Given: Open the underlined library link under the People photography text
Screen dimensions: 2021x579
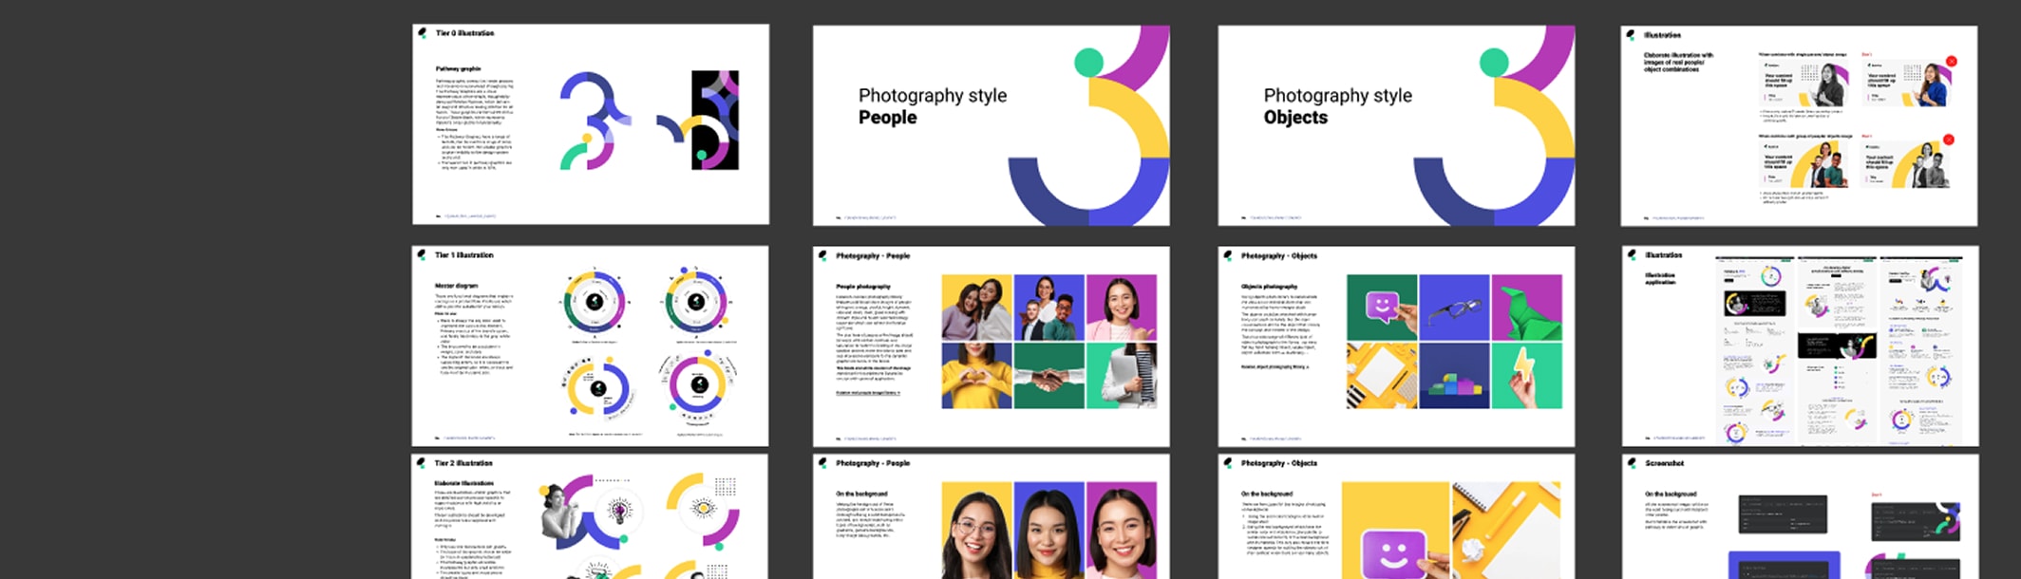Looking at the screenshot, I should point(867,393).
